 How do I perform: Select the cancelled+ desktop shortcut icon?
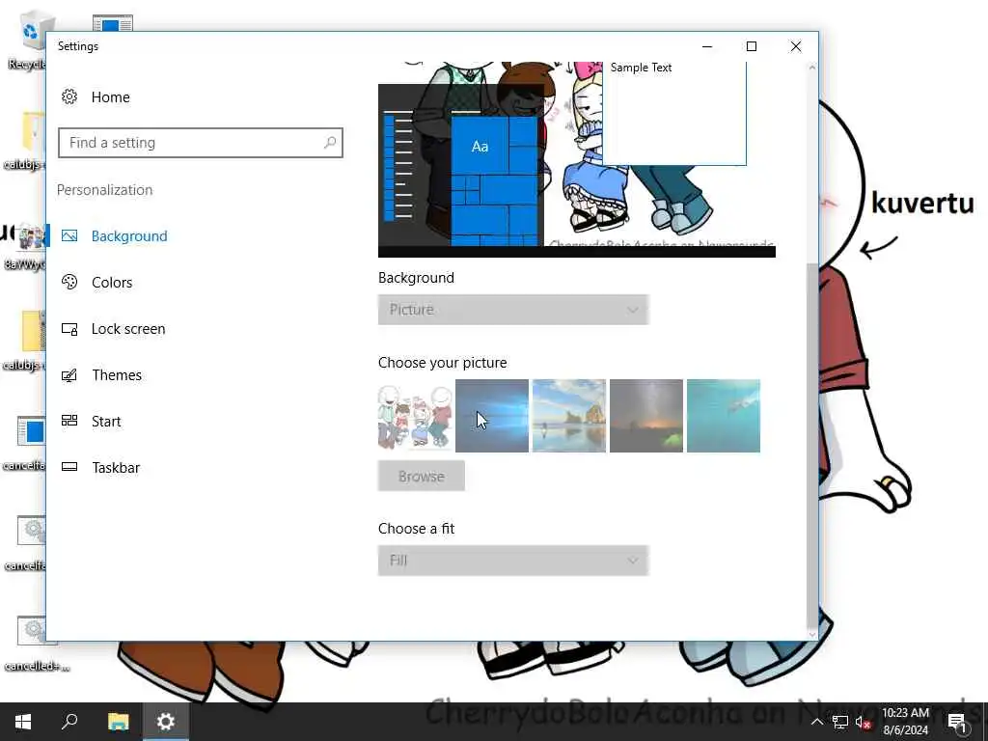coord(34,644)
